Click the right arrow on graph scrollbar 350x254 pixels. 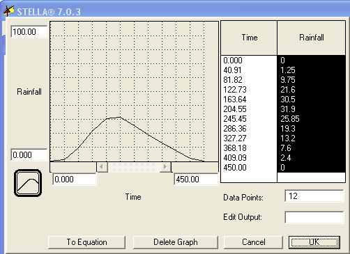165,167
